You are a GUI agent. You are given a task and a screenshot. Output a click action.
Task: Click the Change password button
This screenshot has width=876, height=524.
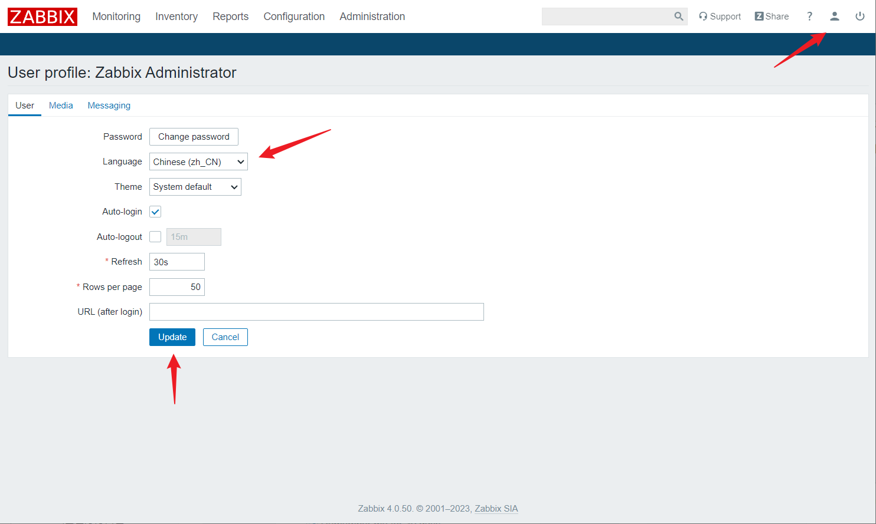point(194,137)
